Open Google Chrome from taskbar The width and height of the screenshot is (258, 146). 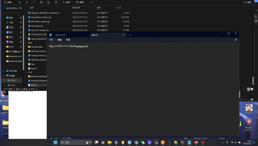click(x=136, y=142)
